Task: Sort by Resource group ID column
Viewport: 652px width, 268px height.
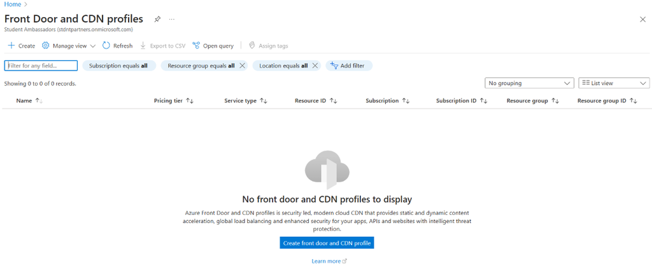Action: tap(607, 101)
